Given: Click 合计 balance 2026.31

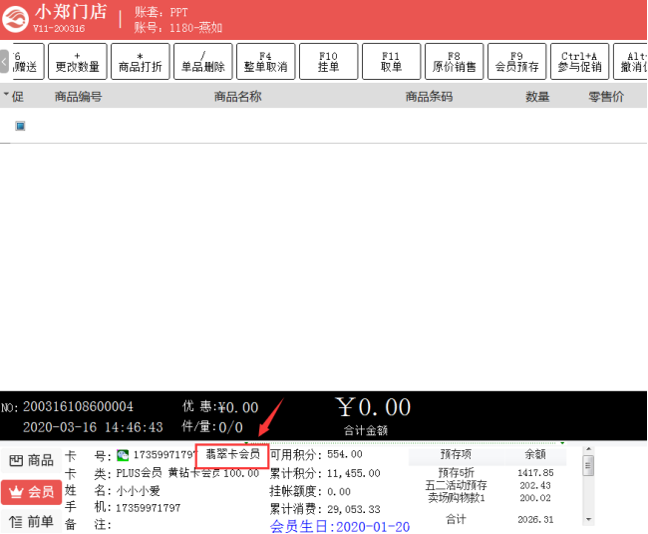Looking at the screenshot, I should 535,519.
